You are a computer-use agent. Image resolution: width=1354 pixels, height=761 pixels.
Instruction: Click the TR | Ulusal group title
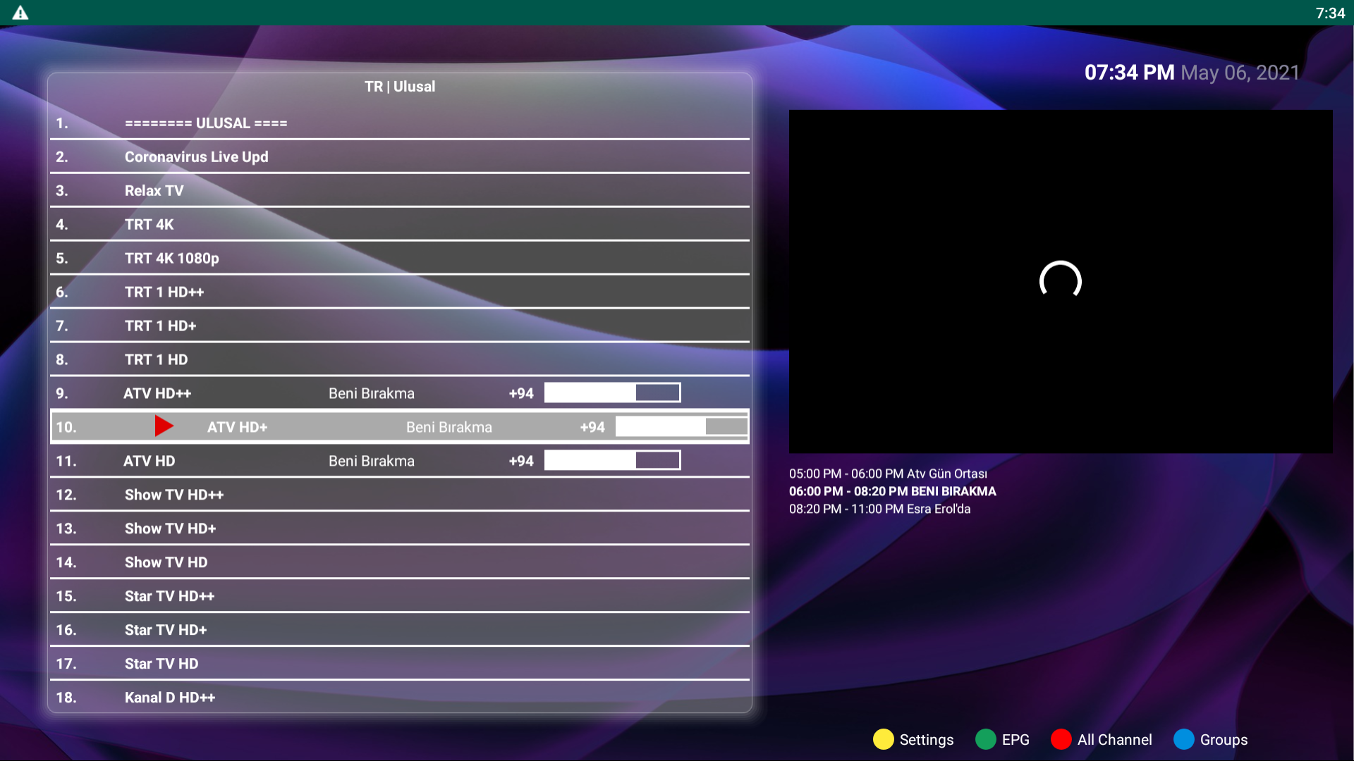pos(400,87)
